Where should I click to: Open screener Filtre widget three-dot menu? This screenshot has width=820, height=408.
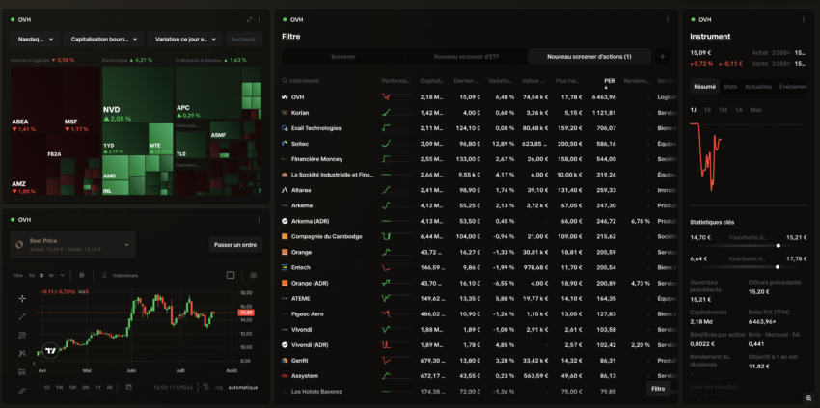click(x=668, y=20)
